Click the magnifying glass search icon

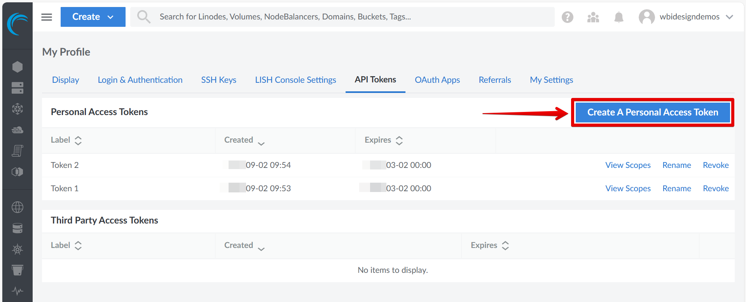[144, 17]
